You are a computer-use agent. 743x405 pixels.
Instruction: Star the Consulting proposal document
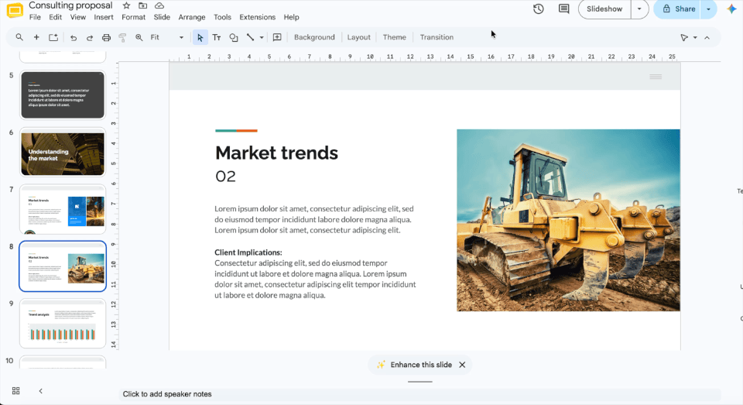pos(126,5)
